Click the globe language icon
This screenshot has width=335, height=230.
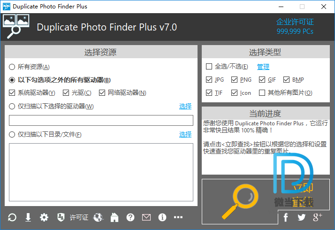tap(98, 217)
